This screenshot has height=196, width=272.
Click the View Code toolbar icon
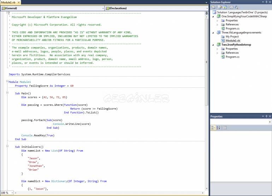click(x=231, y=7)
